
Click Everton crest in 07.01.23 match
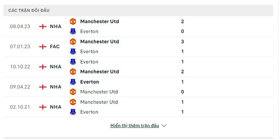[73, 52]
